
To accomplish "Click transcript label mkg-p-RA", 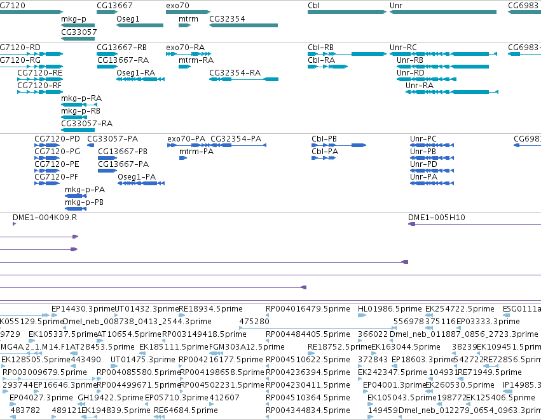I will coord(81,98).
